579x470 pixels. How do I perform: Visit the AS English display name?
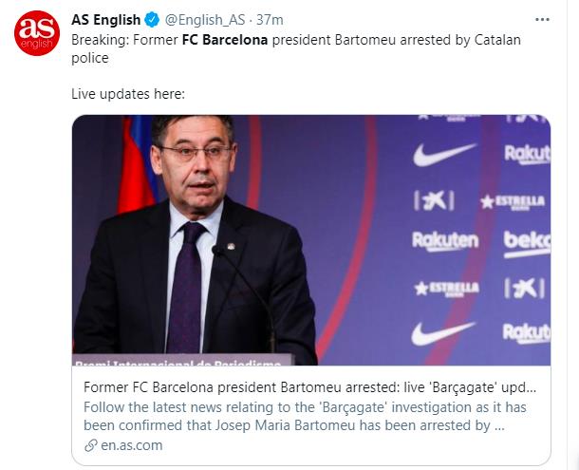click(106, 20)
